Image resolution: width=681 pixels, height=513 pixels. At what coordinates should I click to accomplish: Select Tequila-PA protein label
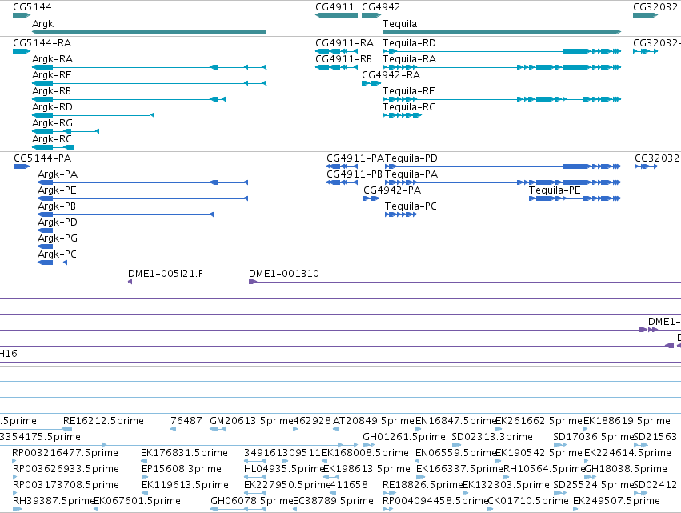[x=411, y=174]
